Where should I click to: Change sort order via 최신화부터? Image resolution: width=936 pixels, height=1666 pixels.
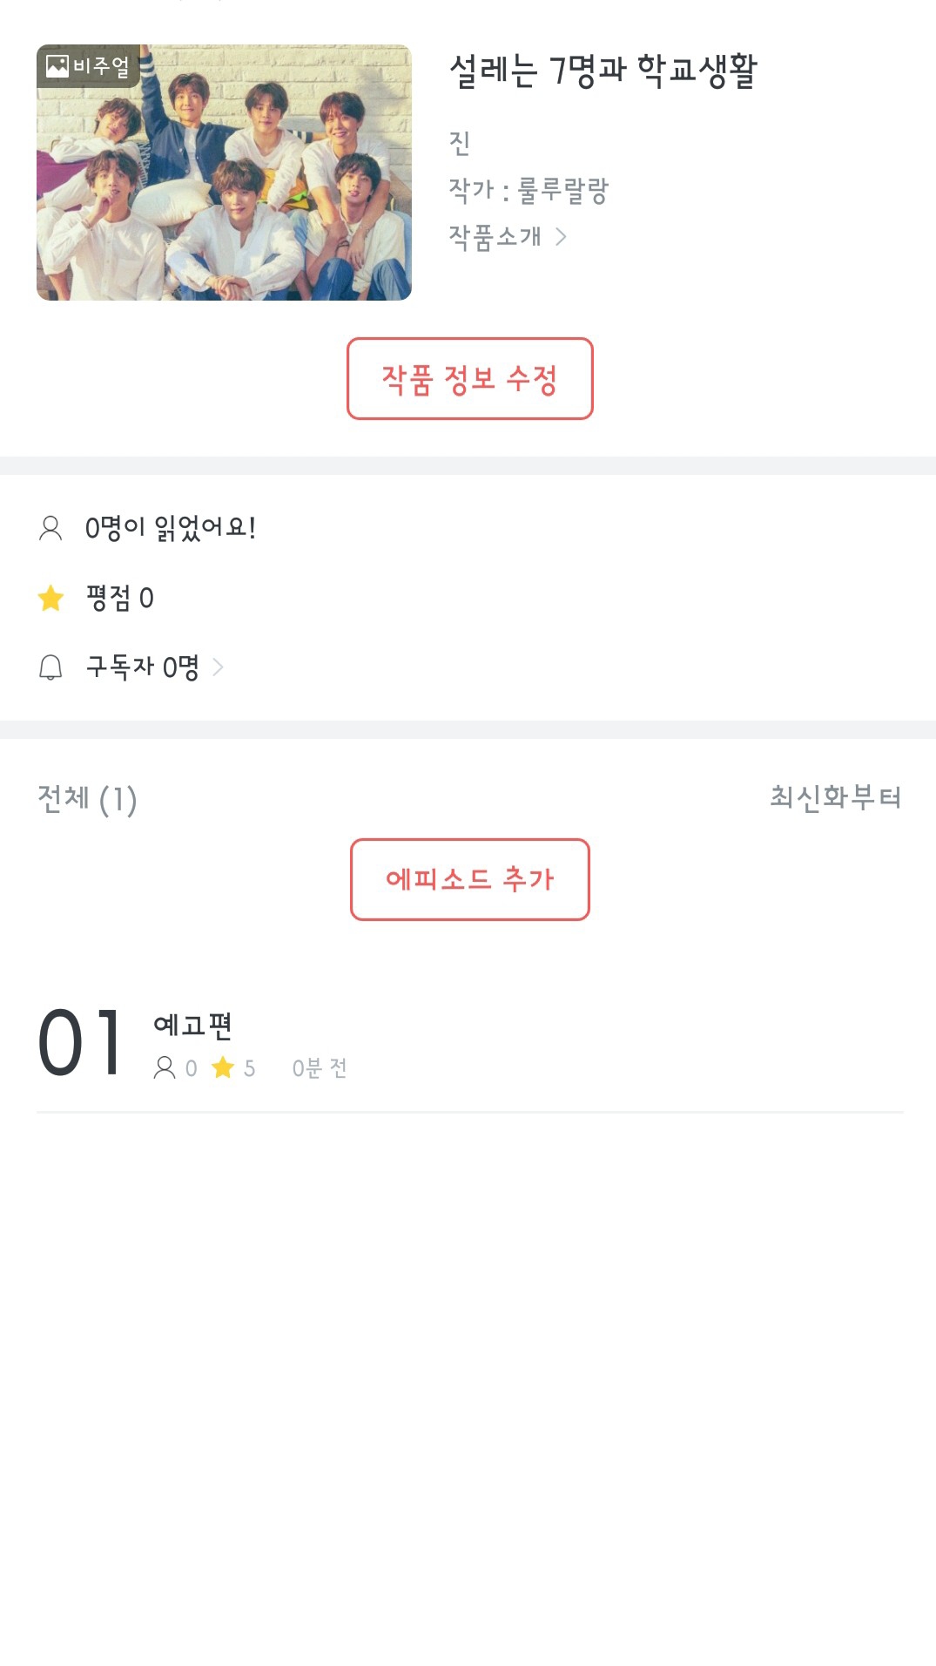[x=835, y=797]
